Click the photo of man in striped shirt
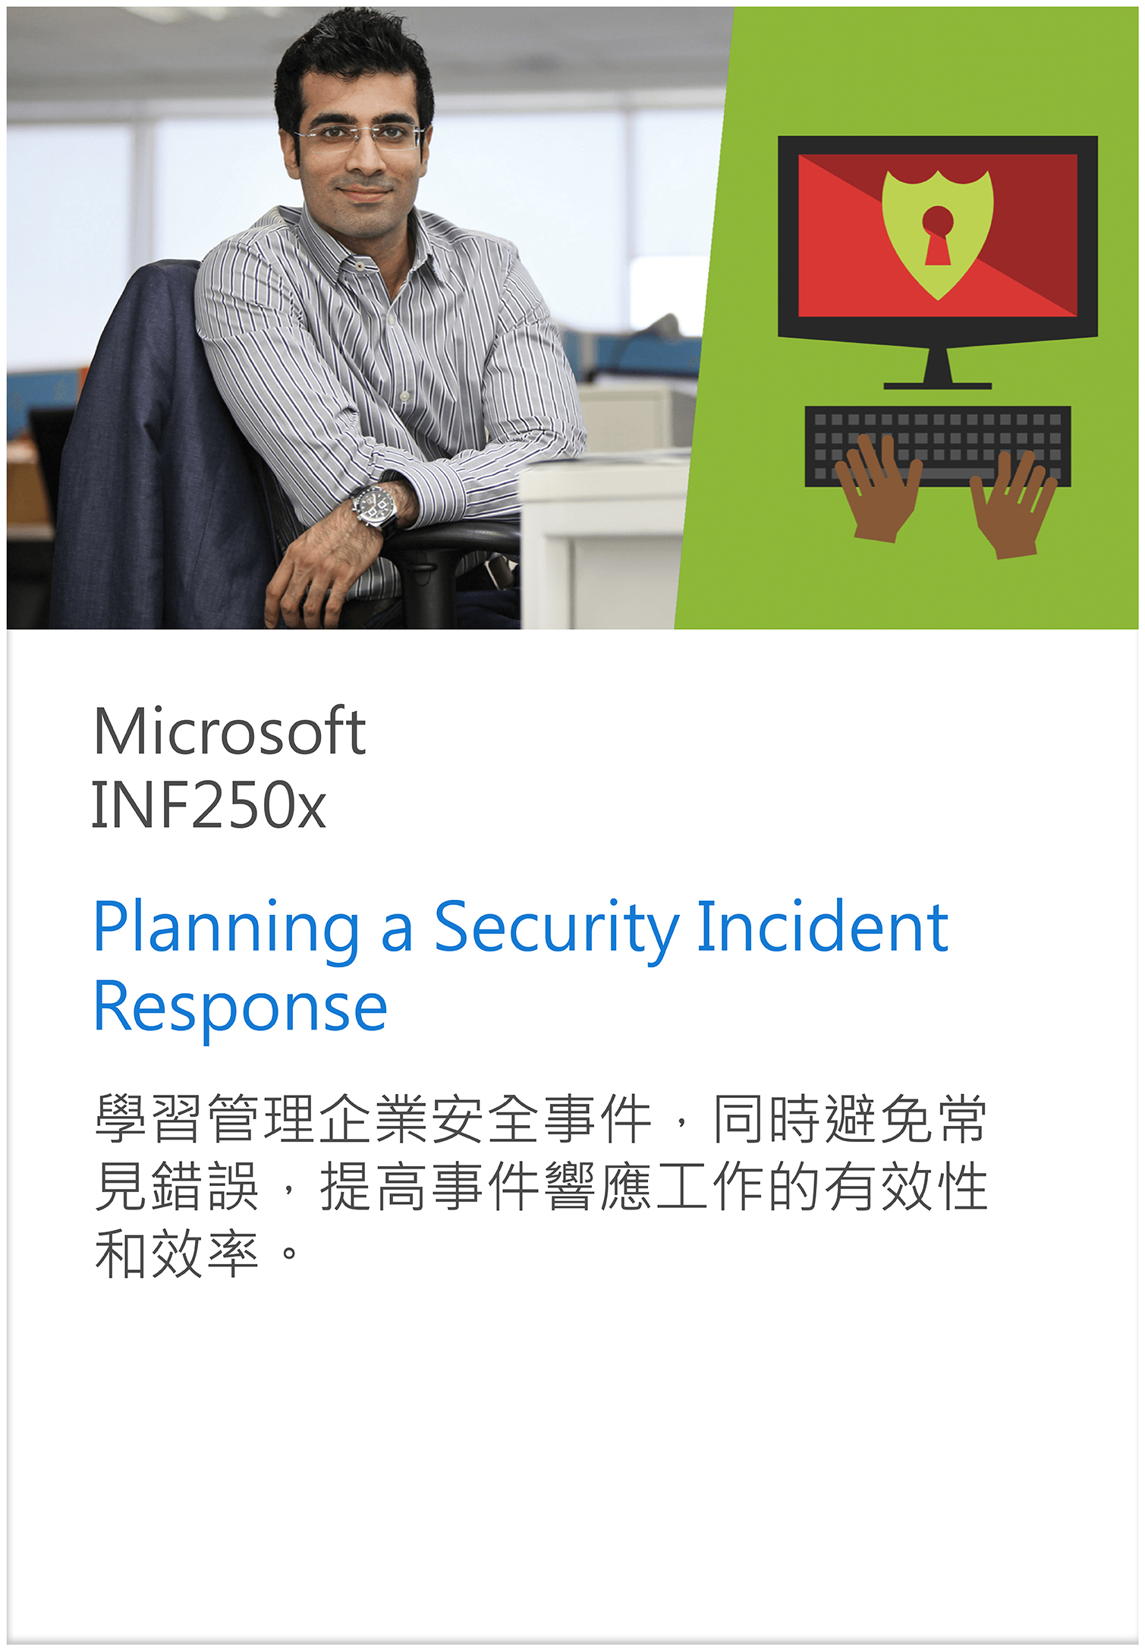Screen dimensions: 1145x1651 [x=341, y=319]
